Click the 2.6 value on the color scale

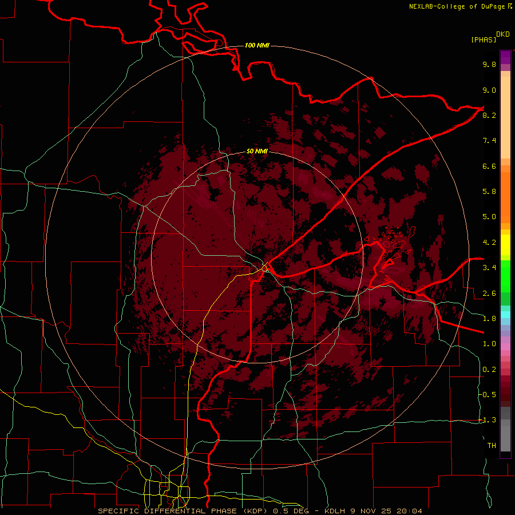pyautogui.click(x=489, y=293)
